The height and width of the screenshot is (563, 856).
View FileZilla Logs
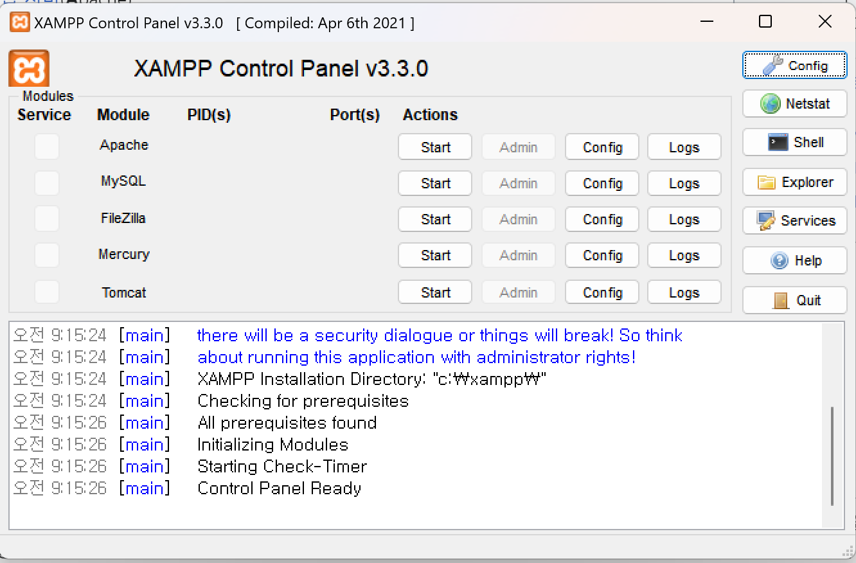pos(684,219)
